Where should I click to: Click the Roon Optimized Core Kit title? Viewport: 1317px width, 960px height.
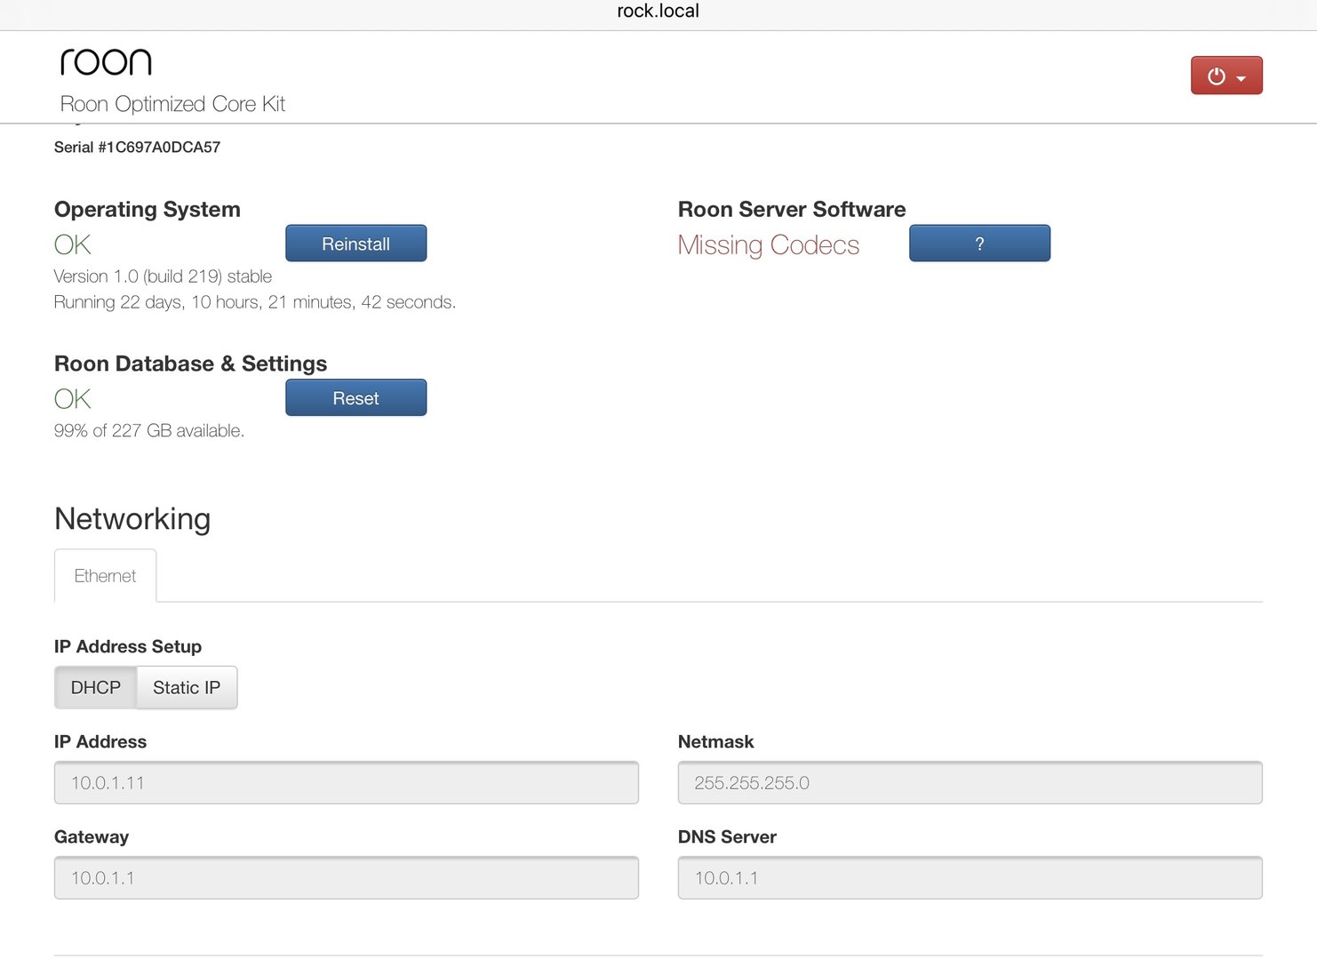(x=172, y=104)
